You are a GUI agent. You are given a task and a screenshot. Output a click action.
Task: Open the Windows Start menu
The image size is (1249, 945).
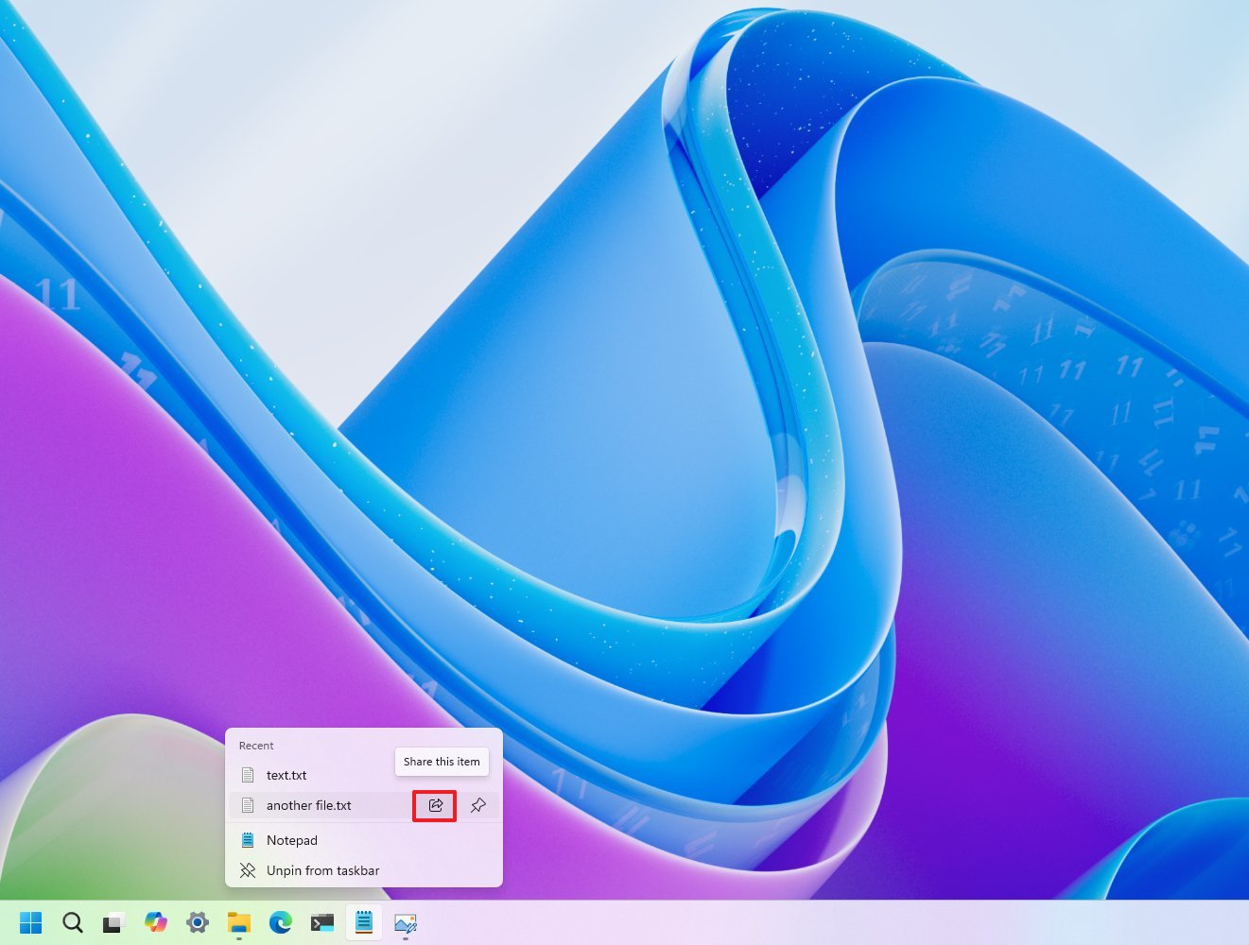pyautogui.click(x=31, y=921)
